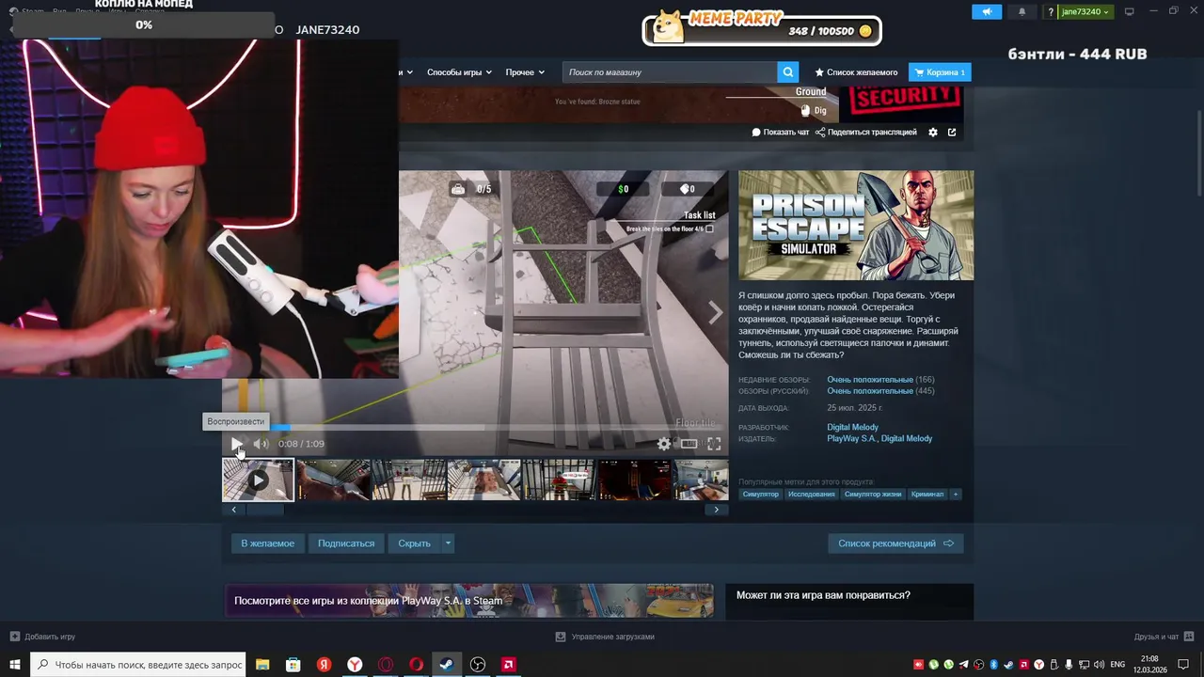
Task: Select the 'Симулятор' tag
Action: (x=761, y=494)
